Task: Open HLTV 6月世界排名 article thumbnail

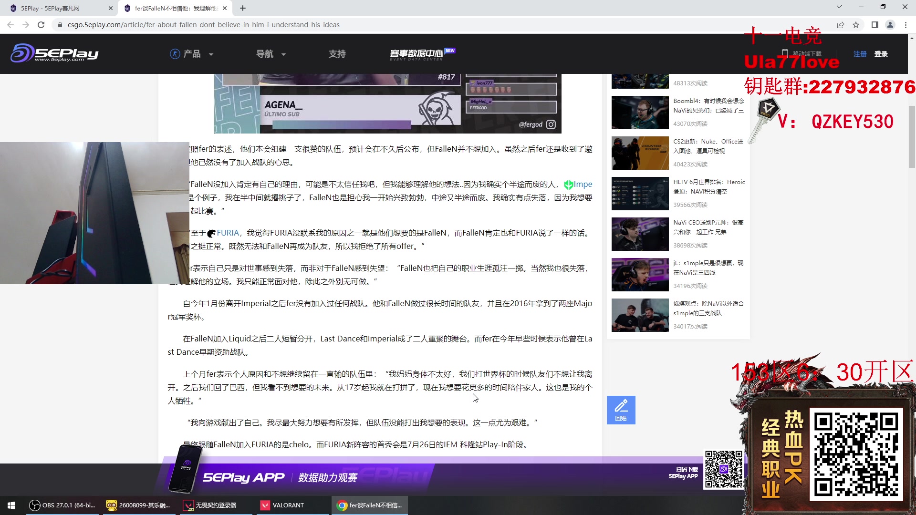Action: 640,194
